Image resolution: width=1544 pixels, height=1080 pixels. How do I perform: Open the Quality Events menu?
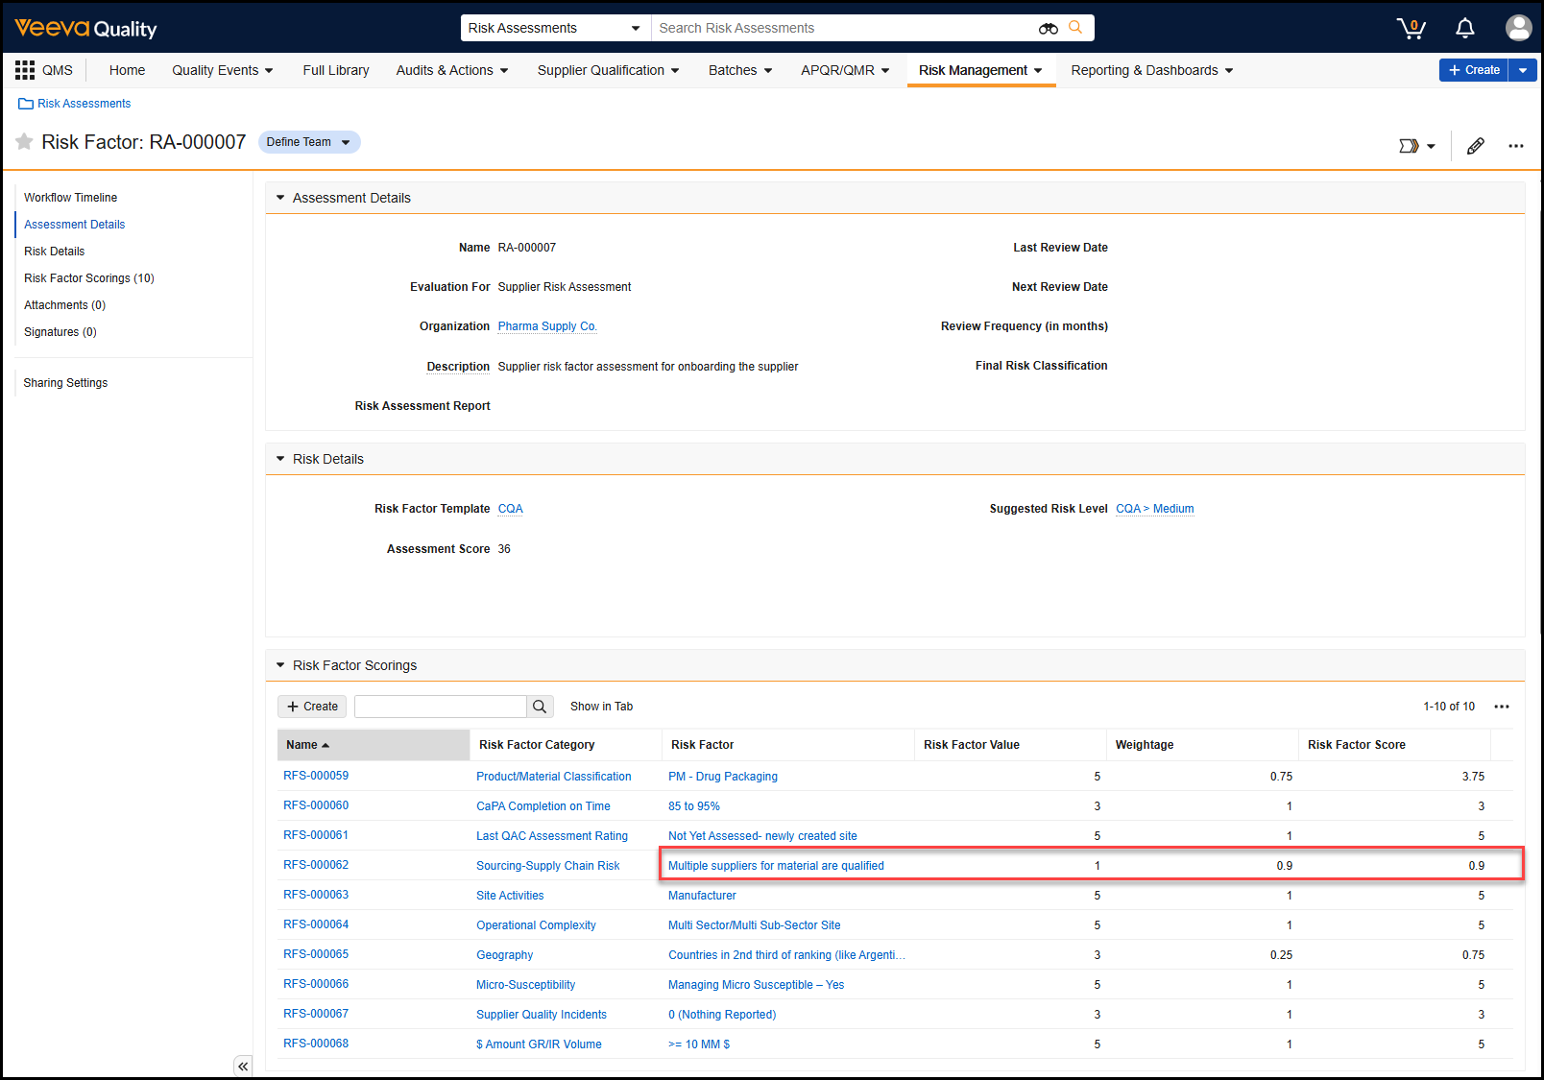coord(223,70)
